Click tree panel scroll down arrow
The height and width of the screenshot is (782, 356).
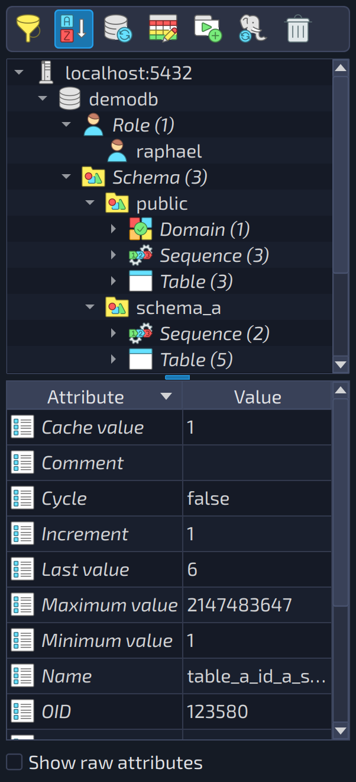341,364
